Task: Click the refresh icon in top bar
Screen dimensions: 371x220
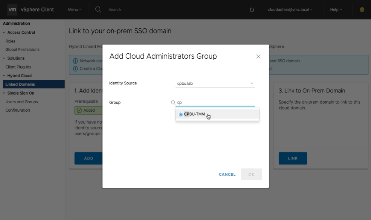Action: click(x=252, y=10)
